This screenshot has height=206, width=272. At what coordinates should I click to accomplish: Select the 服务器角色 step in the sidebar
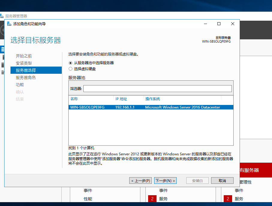pos(24,77)
